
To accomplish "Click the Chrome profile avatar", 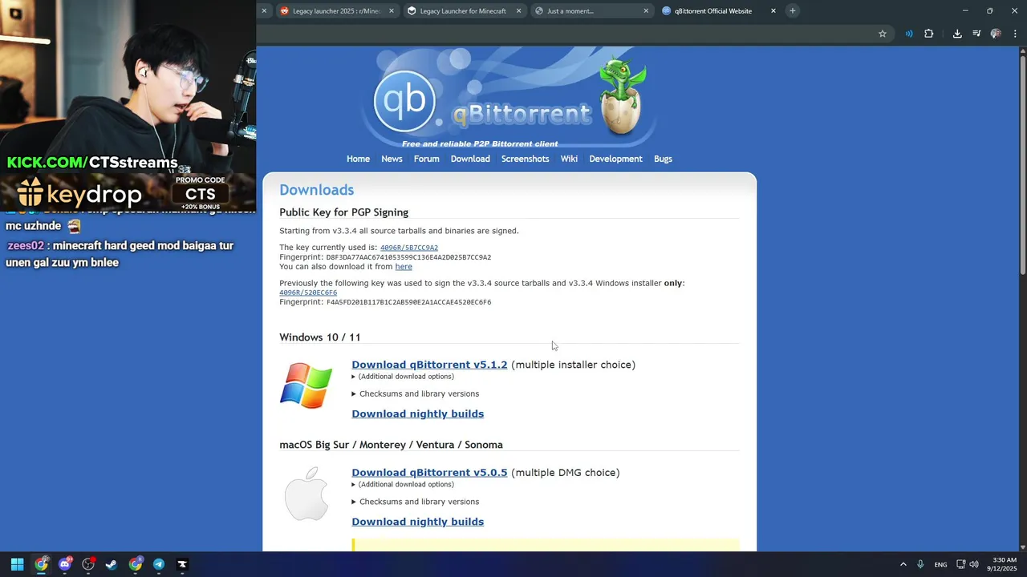I will point(996,34).
